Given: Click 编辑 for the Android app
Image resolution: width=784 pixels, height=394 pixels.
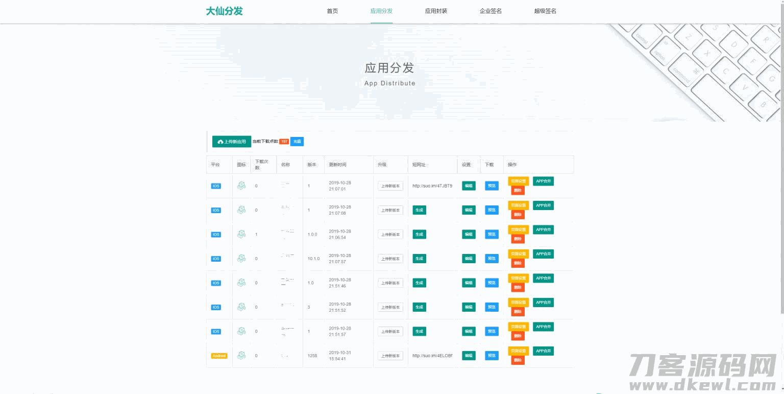Looking at the screenshot, I should [x=469, y=356].
